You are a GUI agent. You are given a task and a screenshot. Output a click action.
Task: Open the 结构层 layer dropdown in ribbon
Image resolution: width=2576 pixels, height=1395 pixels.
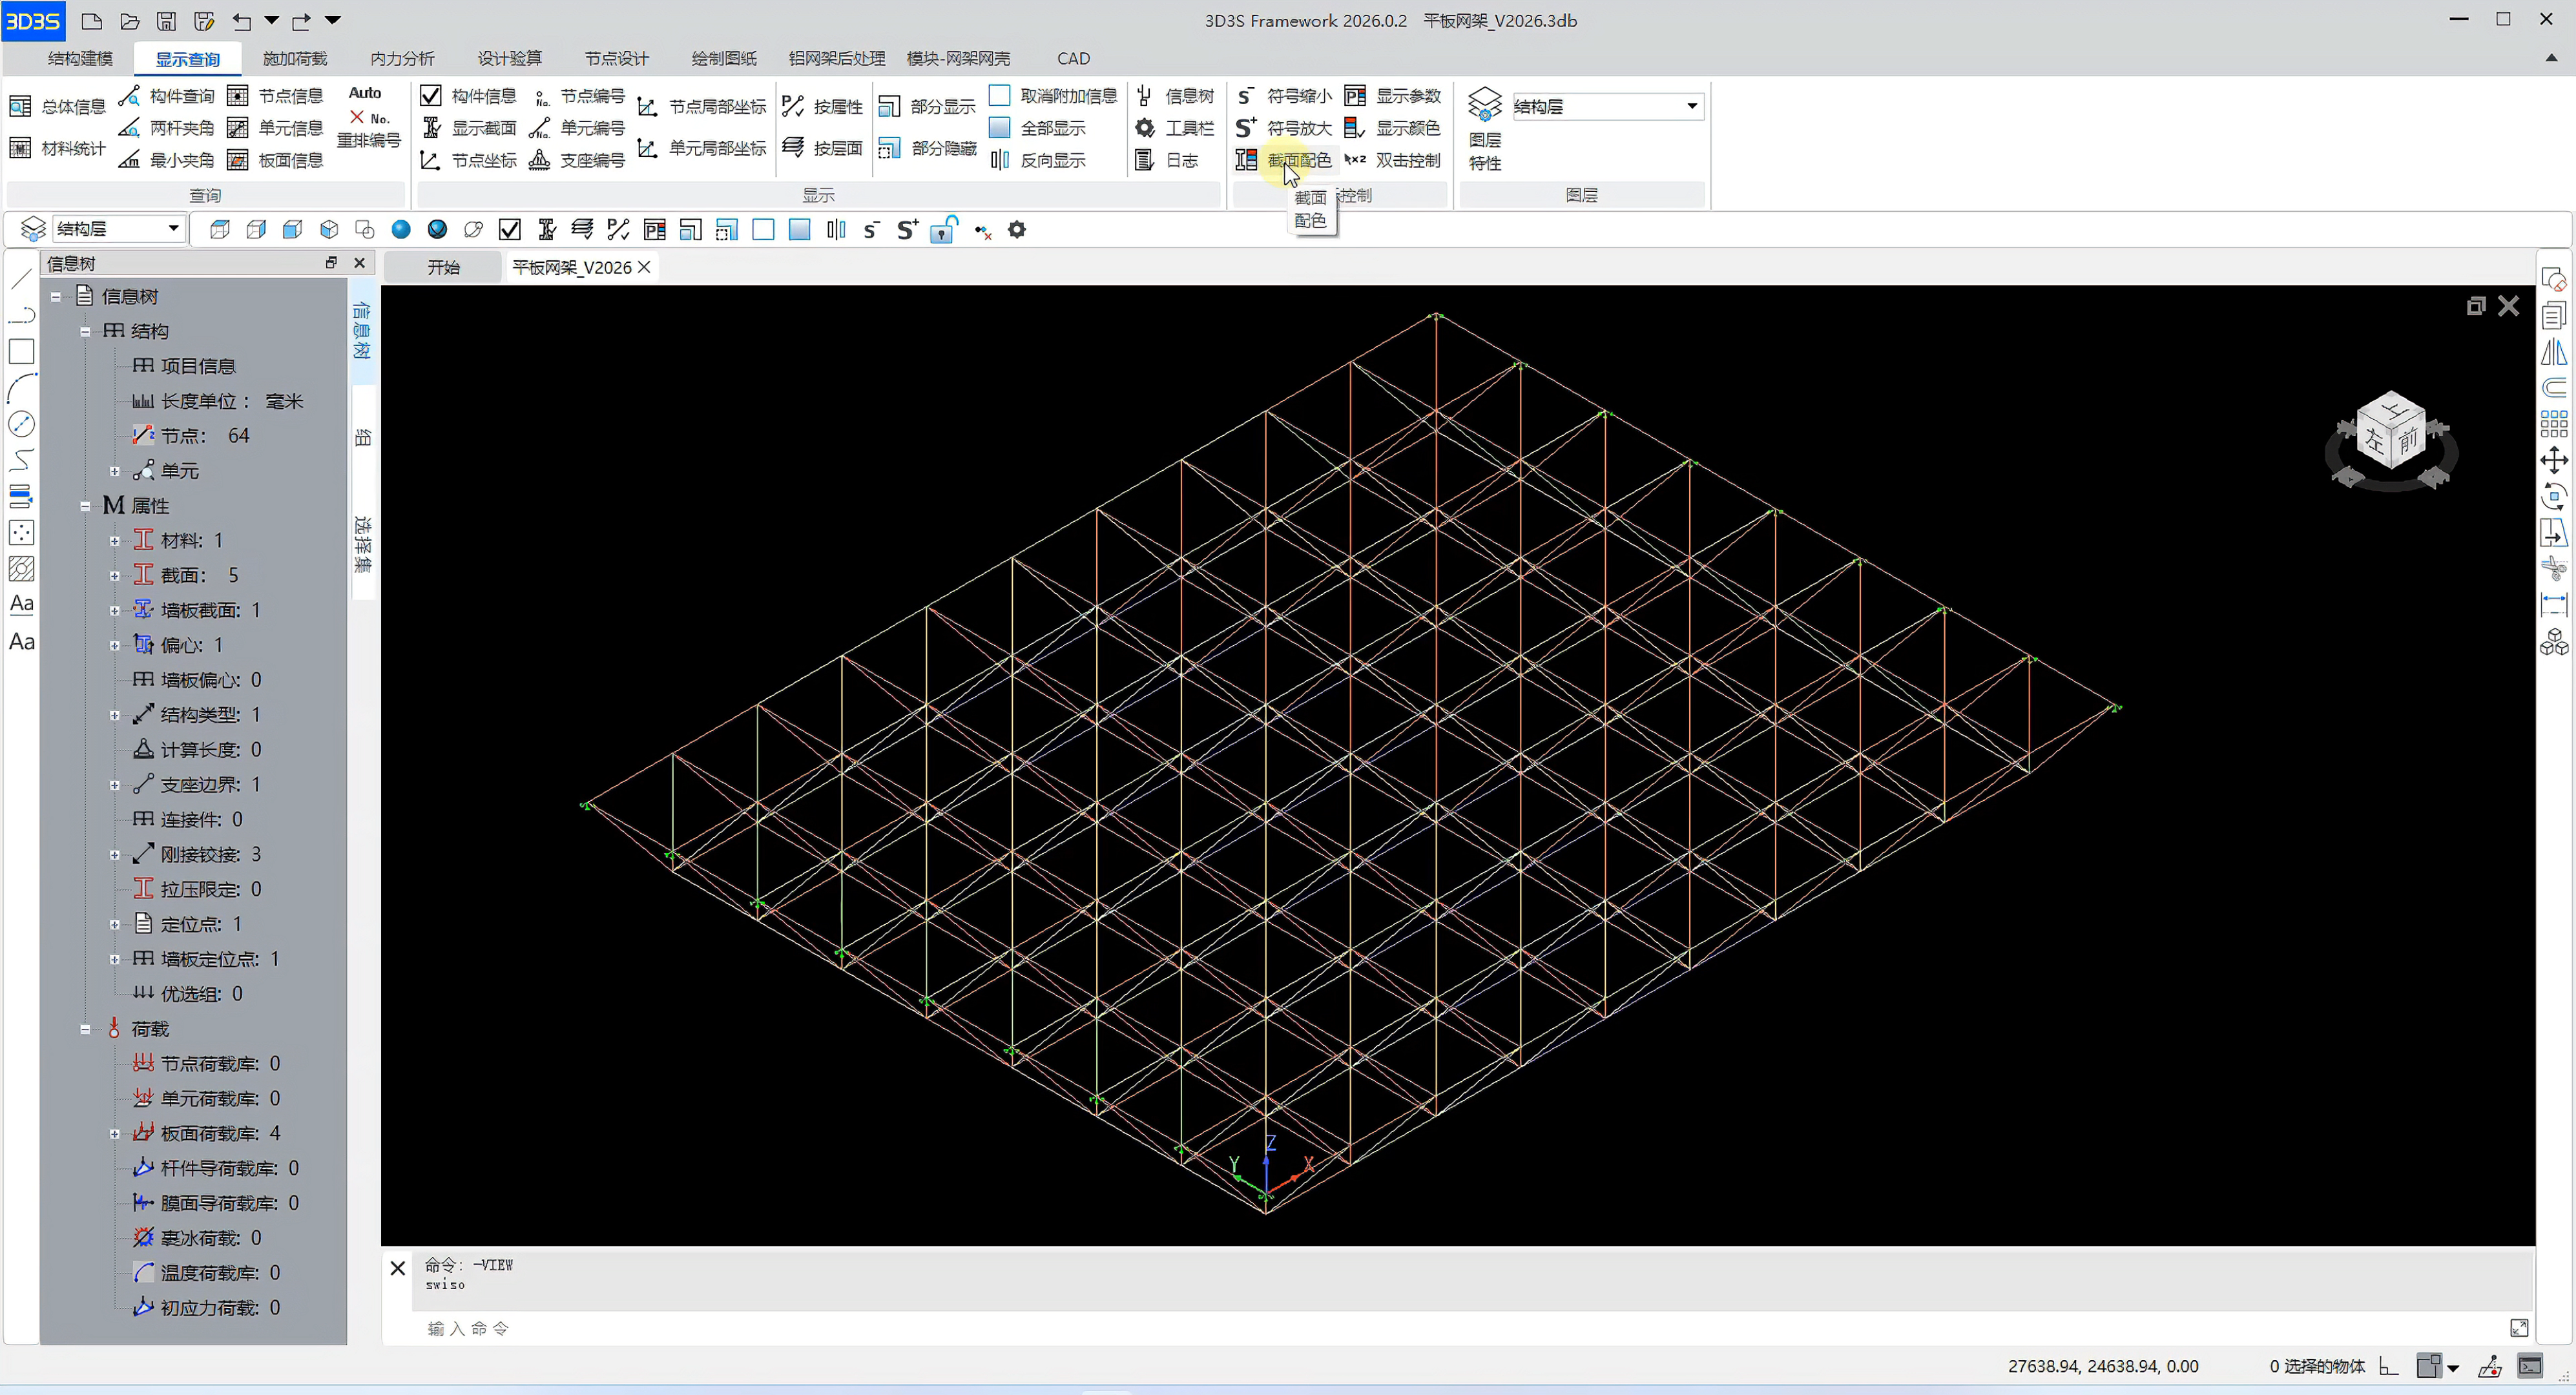1691,106
